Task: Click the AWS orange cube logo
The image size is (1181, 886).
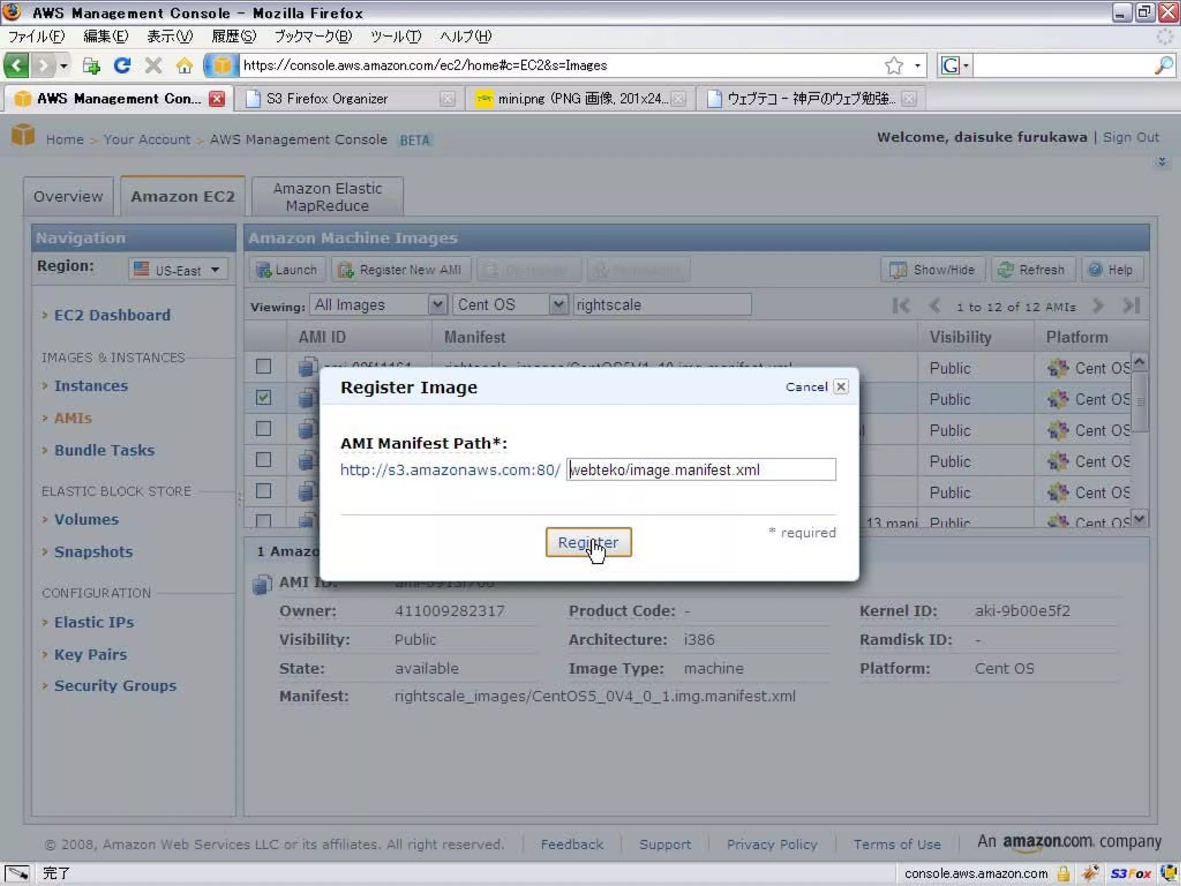Action: pos(23,135)
